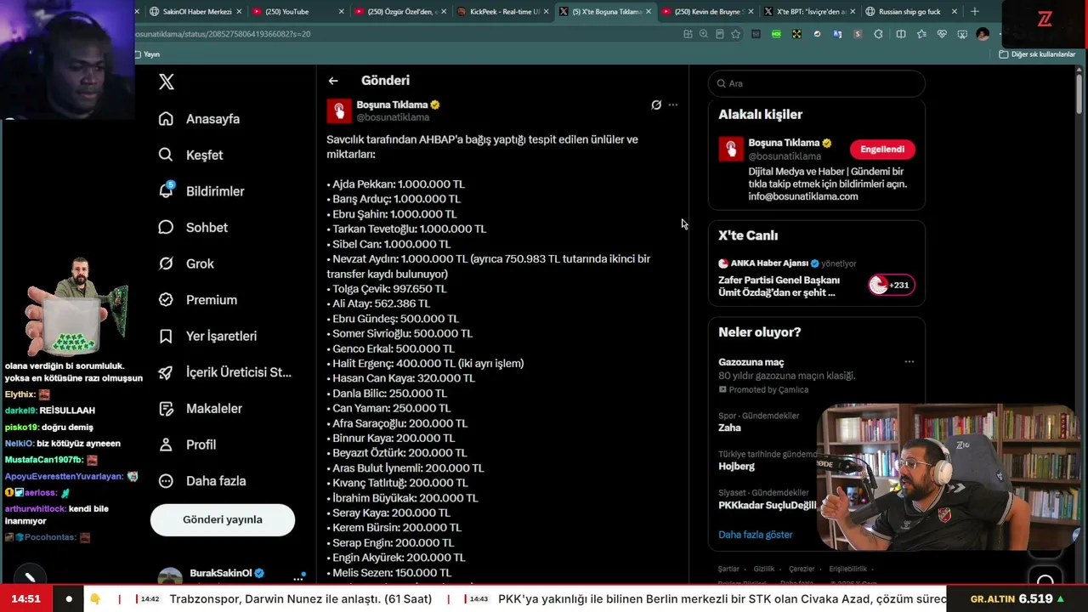Close the (250) YouTube tab
Screen dimensions: 1088x612
coord(342,12)
